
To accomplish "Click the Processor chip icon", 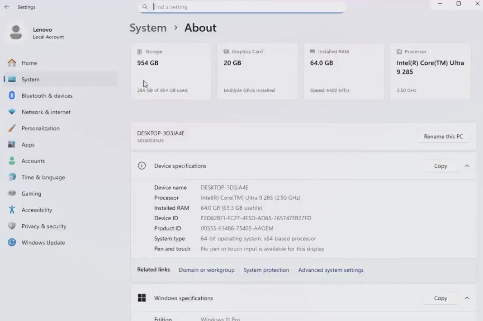I will [x=399, y=52].
